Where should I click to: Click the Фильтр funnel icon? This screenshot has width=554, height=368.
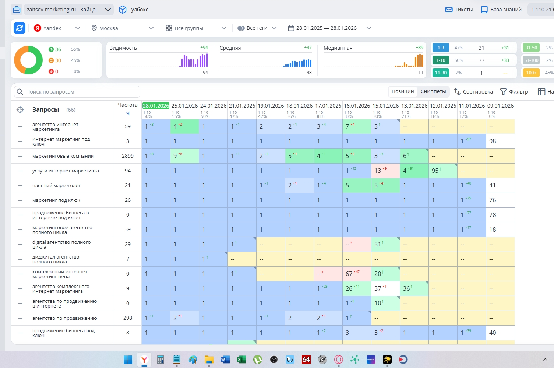click(x=503, y=92)
